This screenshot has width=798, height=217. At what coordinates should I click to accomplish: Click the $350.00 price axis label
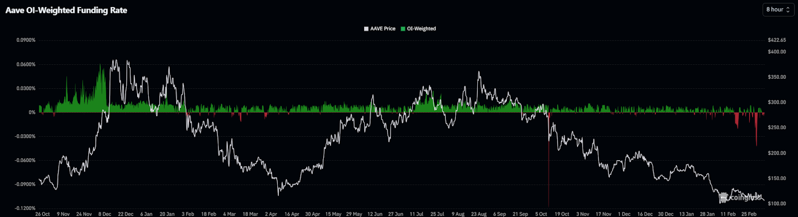click(x=777, y=77)
